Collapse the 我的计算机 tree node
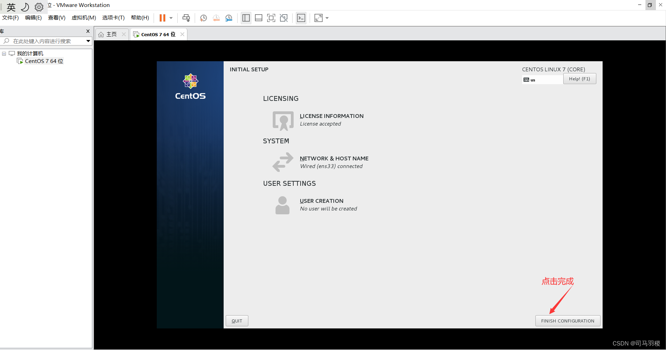This screenshot has width=666, height=350. 4,54
